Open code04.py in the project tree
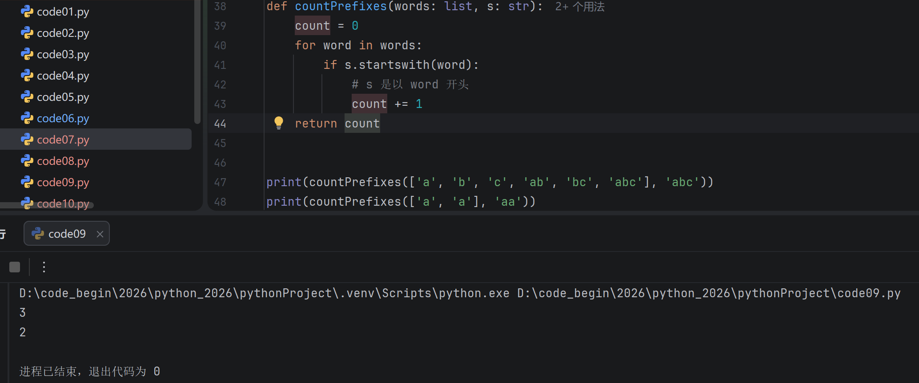This screenshot has width=919, height=383. coord(63,76)
